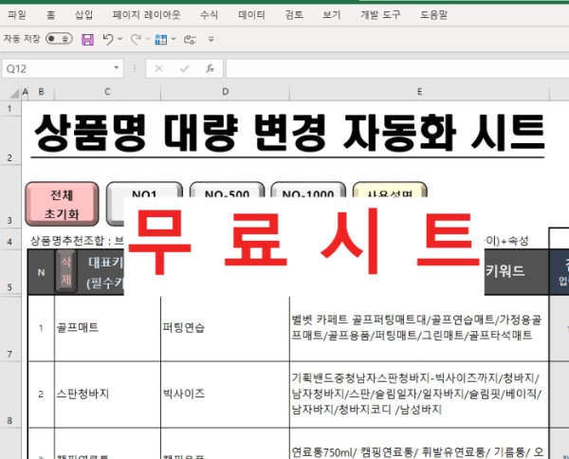Screen dimensions: 569x459
Task: Select row 7 header
Action: tap(10, 328)
